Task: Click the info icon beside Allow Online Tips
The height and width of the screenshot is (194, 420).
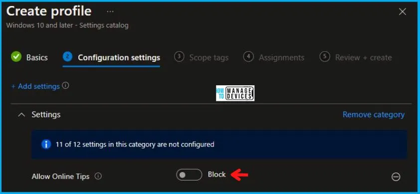Action: click(x=98, y=176)
